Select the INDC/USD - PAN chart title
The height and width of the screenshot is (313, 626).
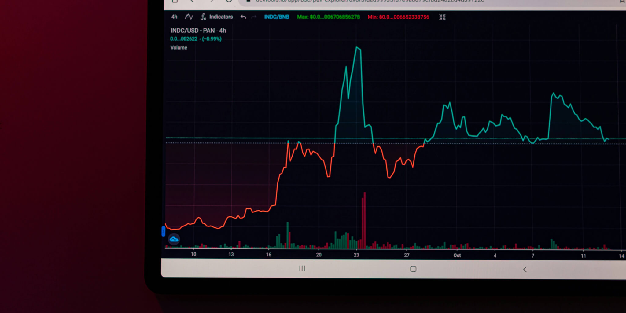tap(193, 31)
